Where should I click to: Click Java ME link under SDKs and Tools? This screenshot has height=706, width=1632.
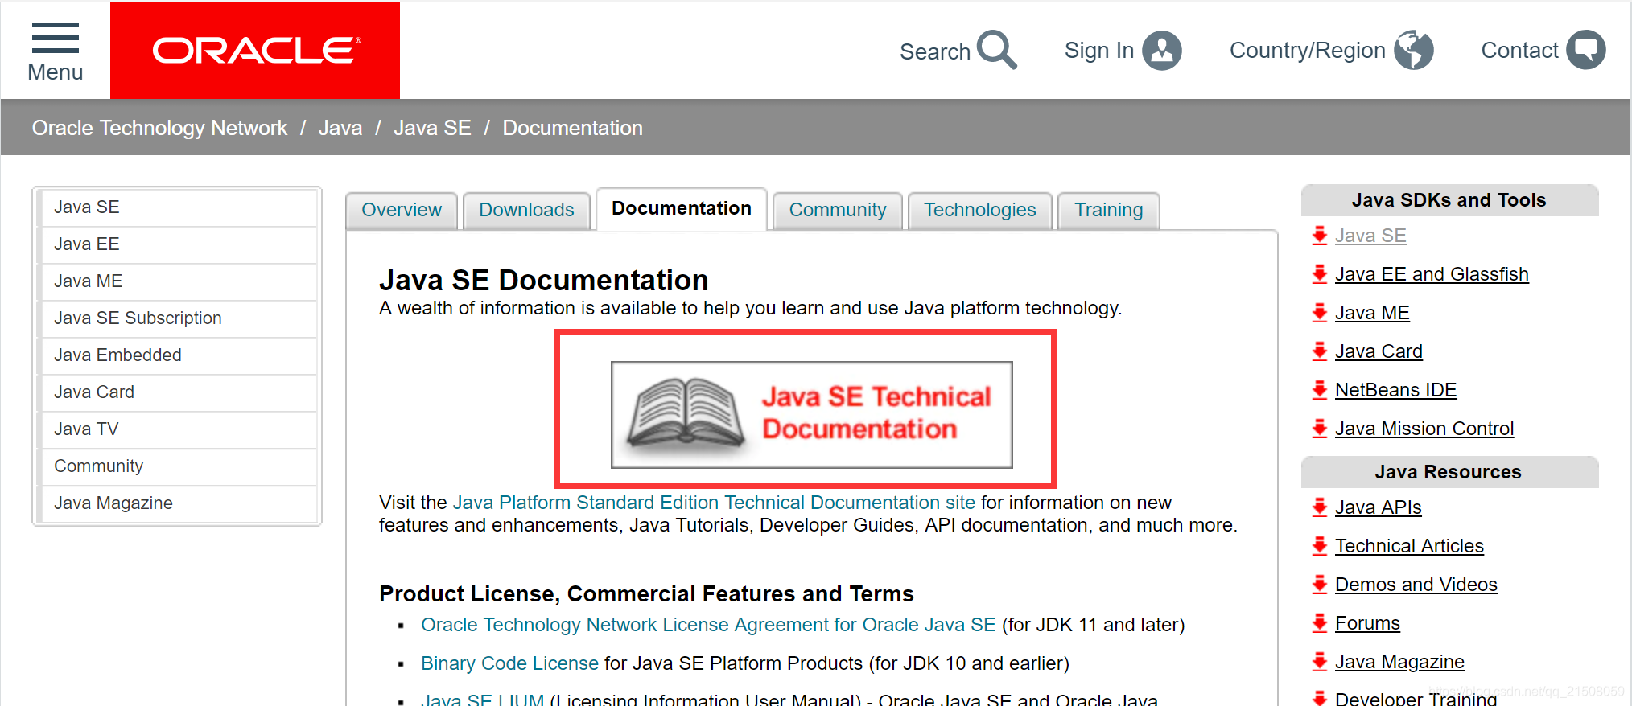[x=1372, y=313]
